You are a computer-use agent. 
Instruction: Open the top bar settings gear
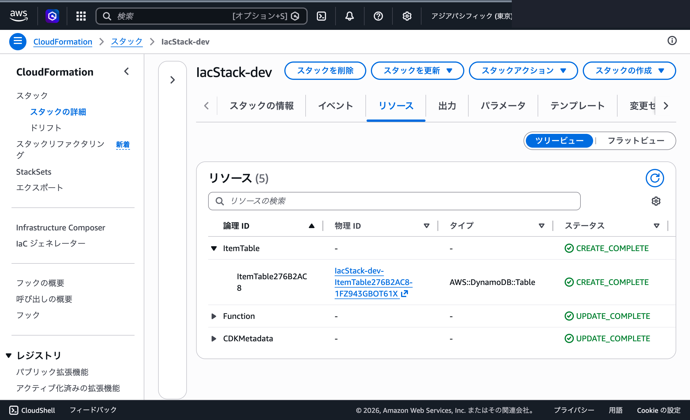[407, 16]
